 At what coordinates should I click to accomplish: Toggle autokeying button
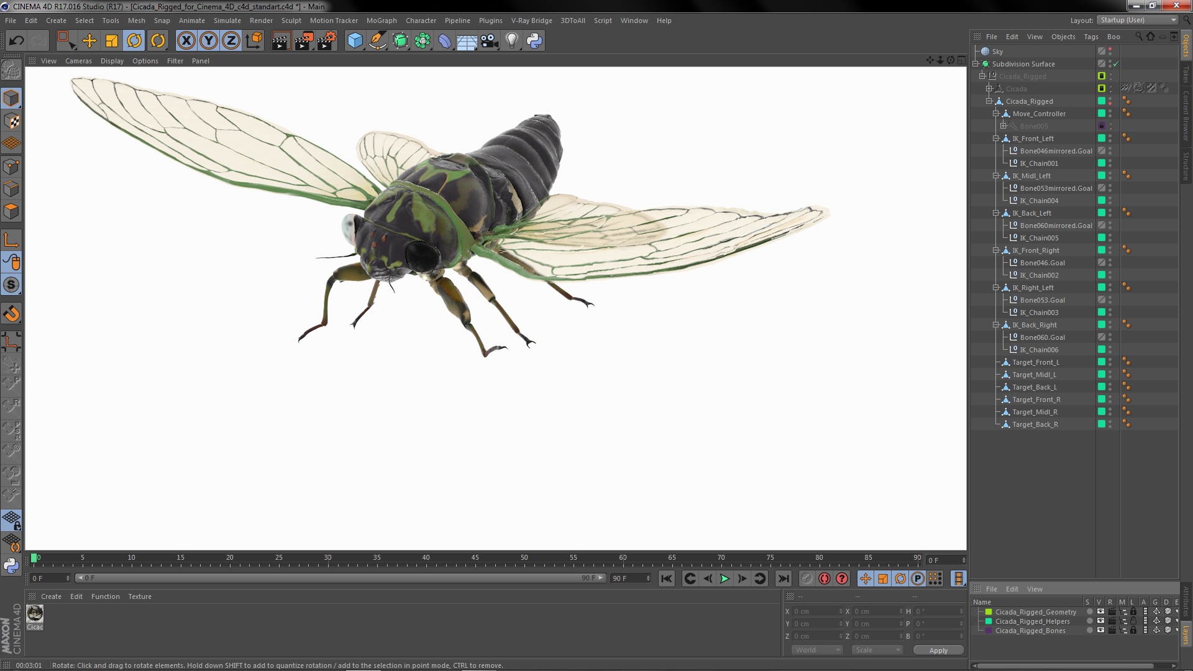pos(825,578)
